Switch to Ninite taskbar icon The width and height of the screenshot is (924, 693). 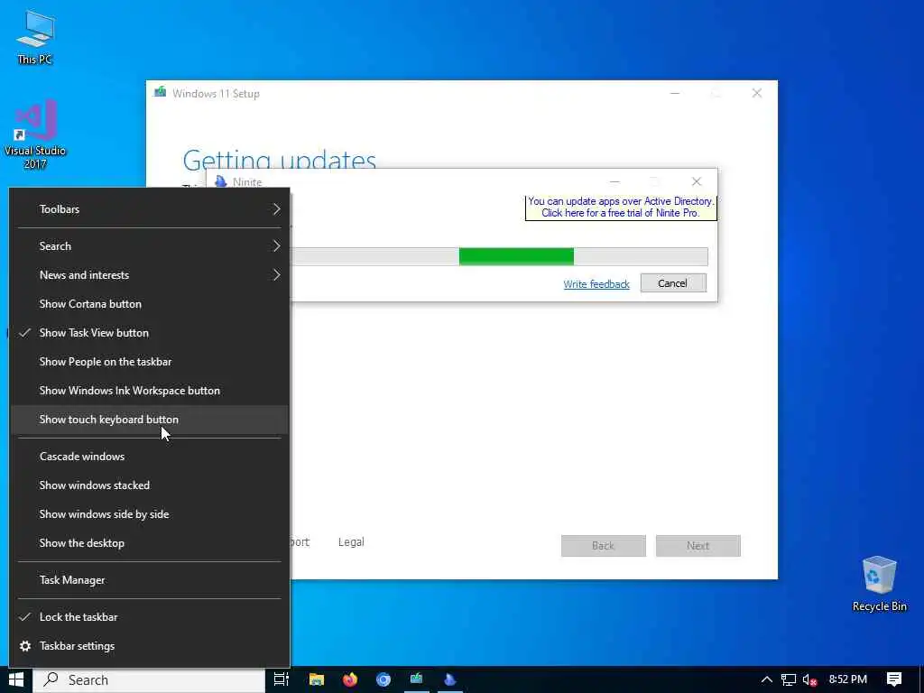pos(449,680)
